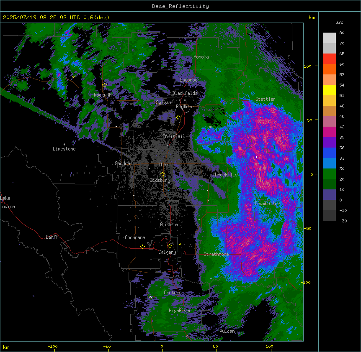Pick the magenta 39-42 dBZ legend swatch

pyautogui.click(x=329, y=132)
